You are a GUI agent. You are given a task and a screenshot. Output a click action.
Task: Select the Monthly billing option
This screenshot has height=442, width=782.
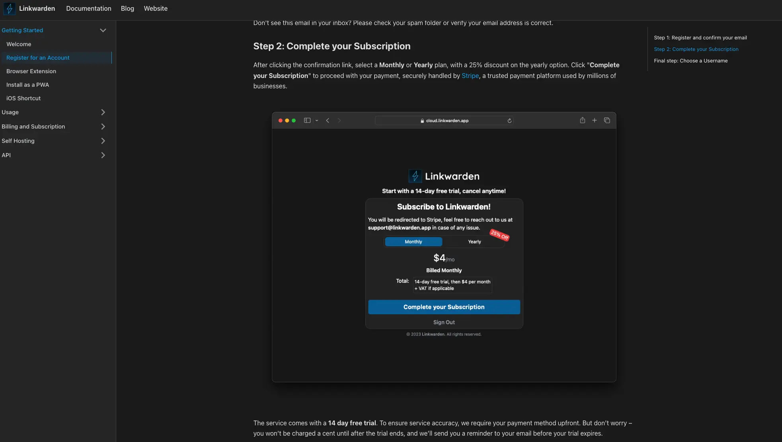tap(413, 241)
